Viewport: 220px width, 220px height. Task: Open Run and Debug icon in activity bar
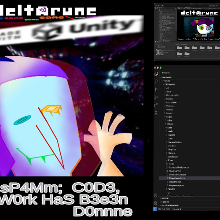click(156, 97)
